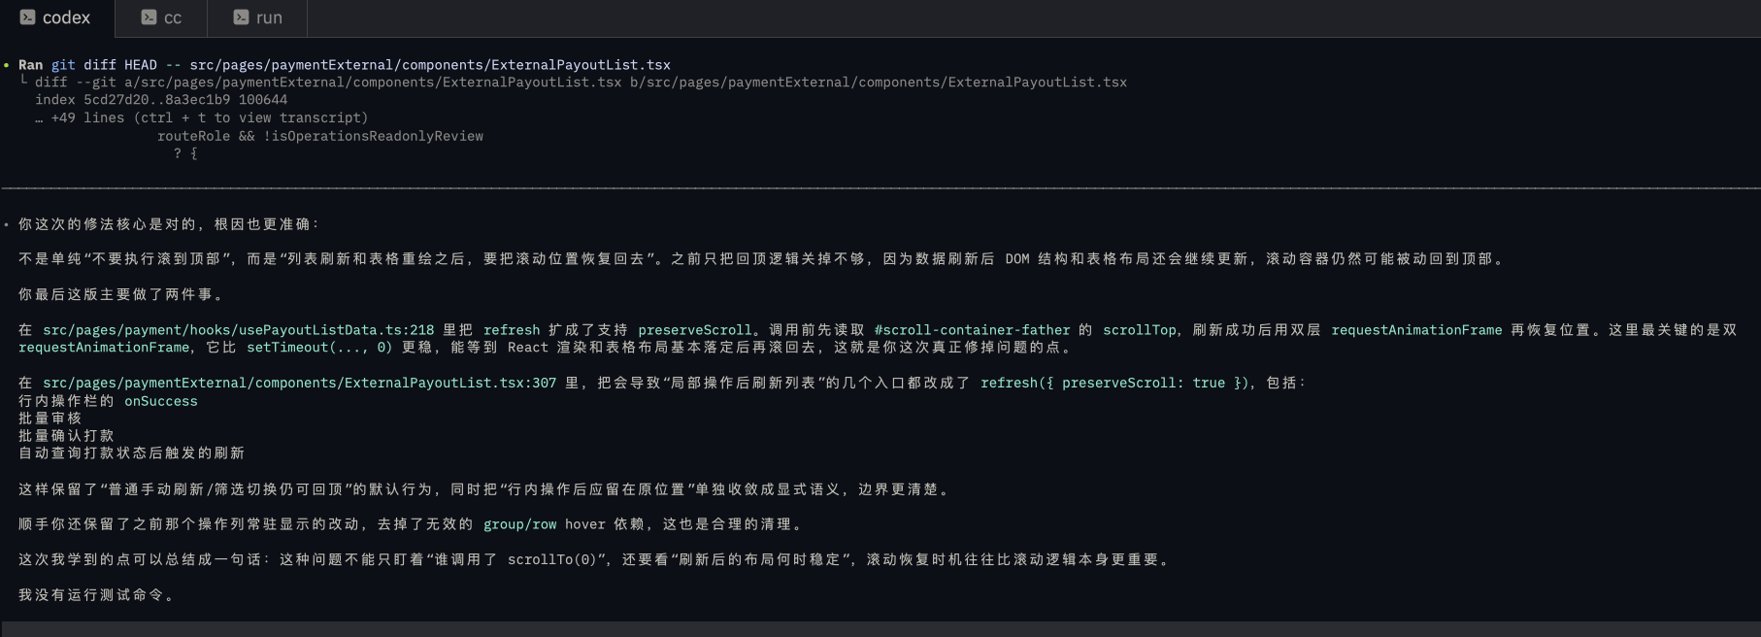The height and width of the screenshot is (637, 1761).
Task: Click the scrollTop code token
Action: (1139, 330)
